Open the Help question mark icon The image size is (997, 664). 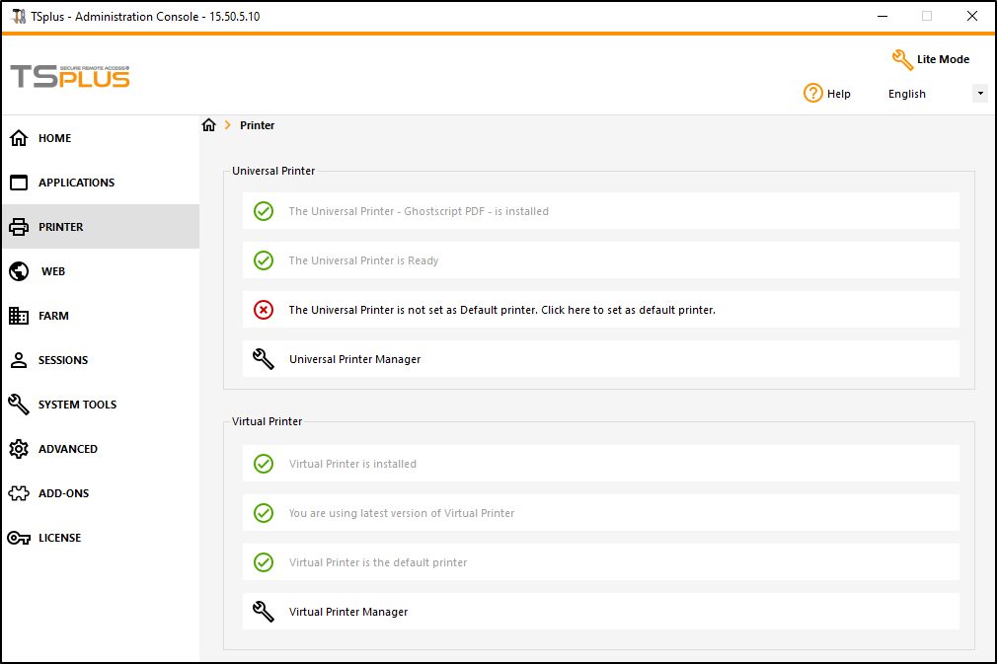pos(811,93)
